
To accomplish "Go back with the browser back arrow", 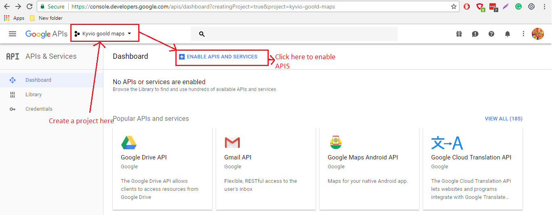I will 7,6.
